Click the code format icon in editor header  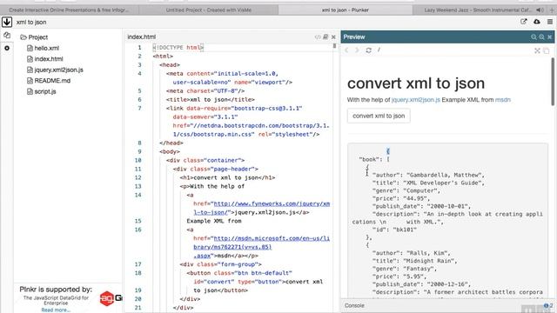pyautogui.click(x=318, y=37)
